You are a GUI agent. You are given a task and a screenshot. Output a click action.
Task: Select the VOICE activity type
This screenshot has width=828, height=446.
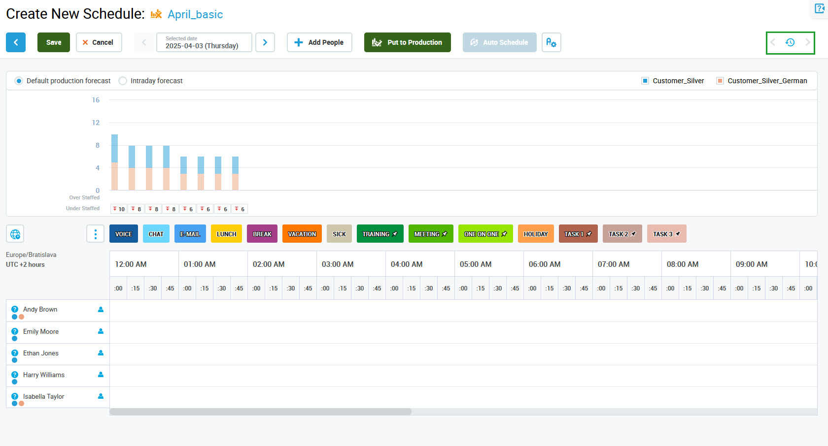pos(123,234)
